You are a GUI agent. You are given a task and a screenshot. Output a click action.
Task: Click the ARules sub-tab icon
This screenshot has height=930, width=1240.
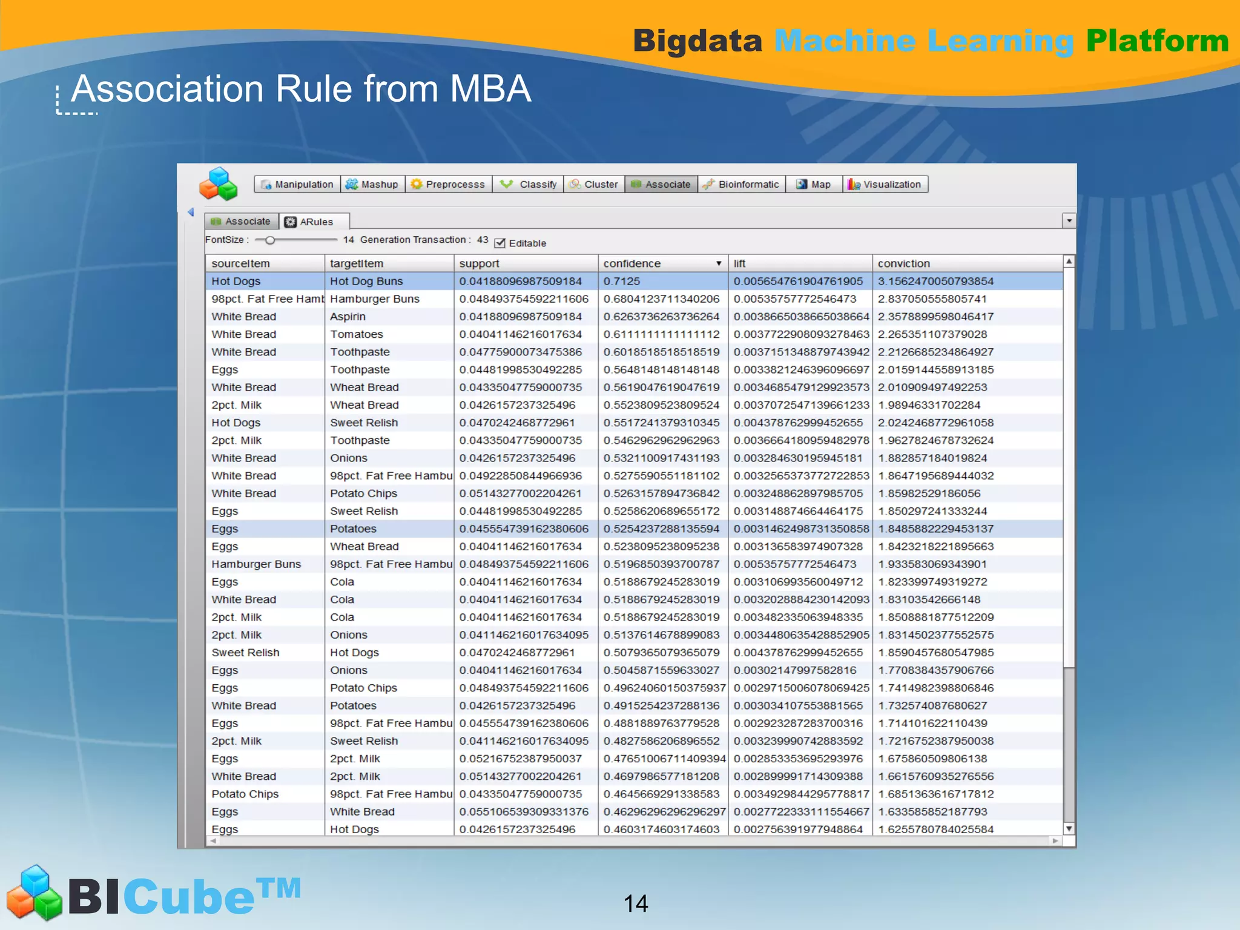tap(291, 222)
